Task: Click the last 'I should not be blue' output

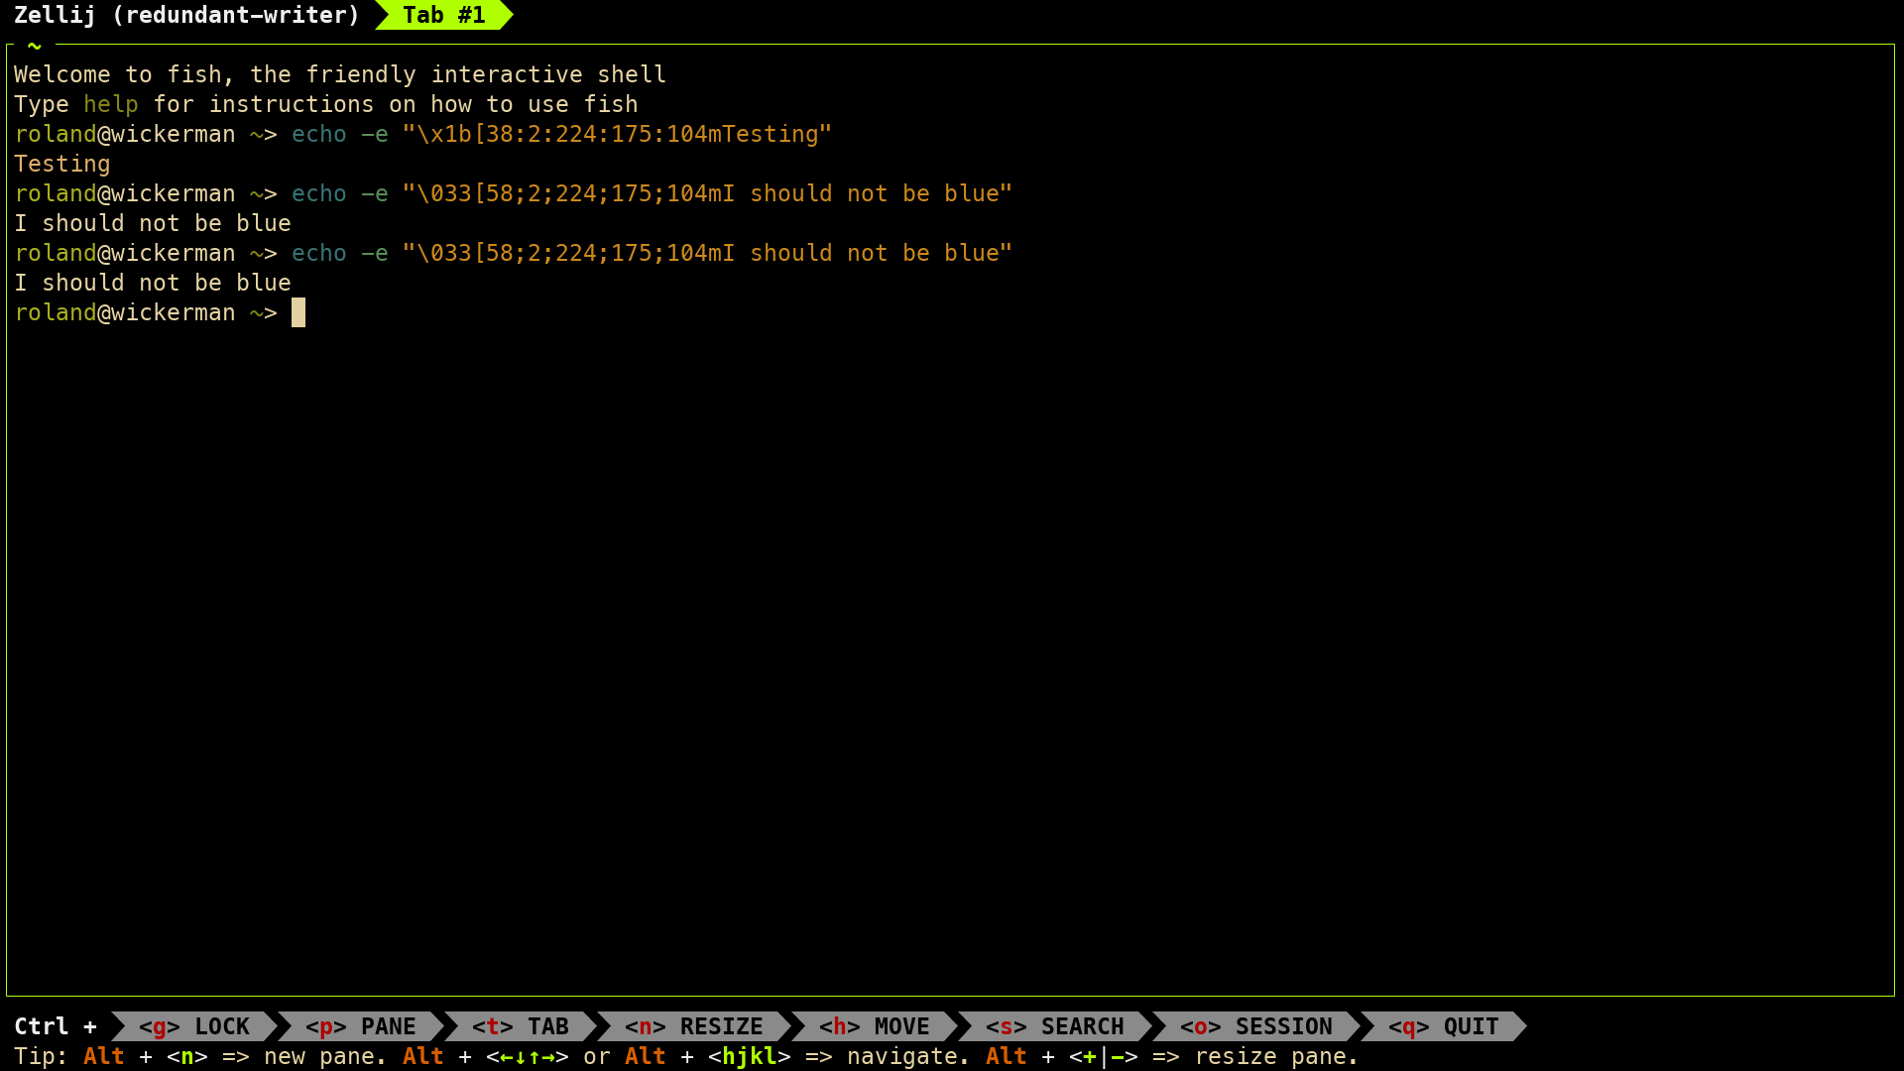Action: pyautogui.click(x=153, y=283)
